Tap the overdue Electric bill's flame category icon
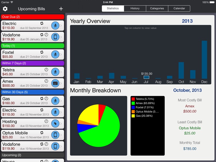The height and width of the screenshot is (162, 216). pos(55,26)
